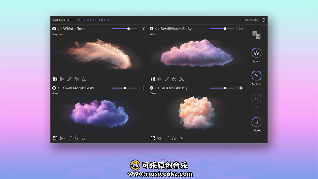318x179 pixels.
Task: Cycle preset arrows for Sustain Ghostly
Action: [157, 88]
